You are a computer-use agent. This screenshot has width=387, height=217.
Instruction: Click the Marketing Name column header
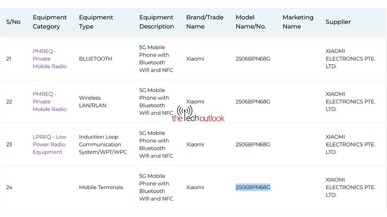coord(298,22)
